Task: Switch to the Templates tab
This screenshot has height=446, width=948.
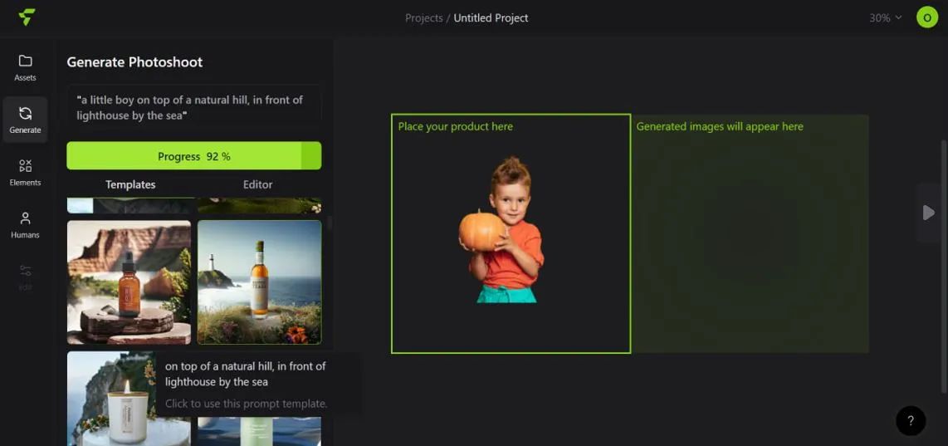Action: point(130,184)
